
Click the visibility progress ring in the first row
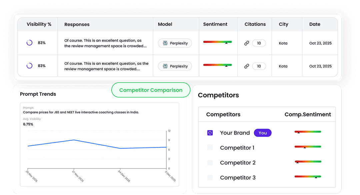click(29, 43)
